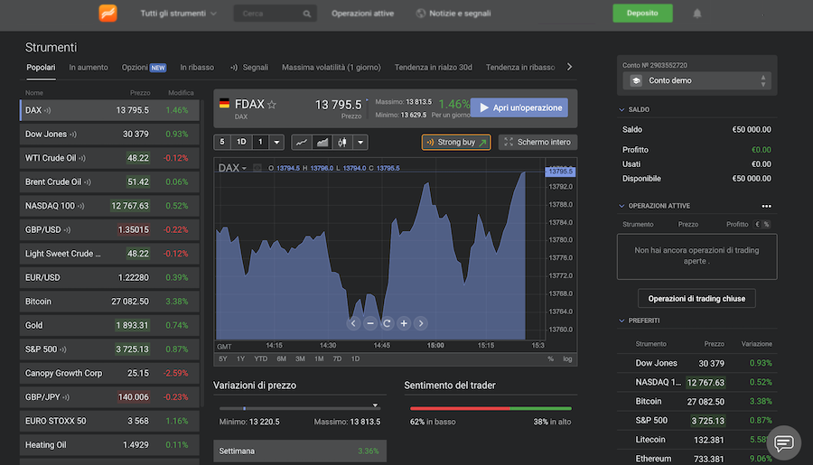Zoom in chart with plus icon
This screenshot has height=465, width=813.
404,323
